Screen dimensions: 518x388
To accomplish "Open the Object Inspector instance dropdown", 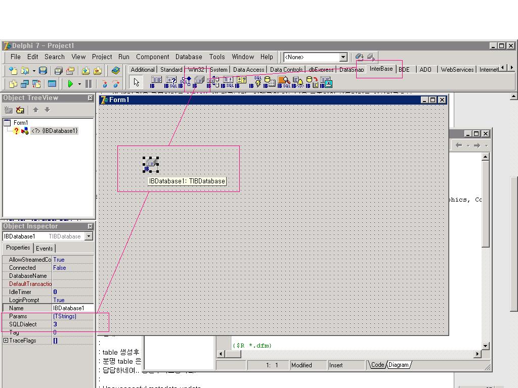I will [x=89, y=236].
